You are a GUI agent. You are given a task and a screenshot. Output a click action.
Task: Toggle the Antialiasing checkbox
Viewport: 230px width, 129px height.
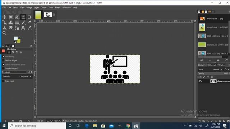tap(3, 57)
